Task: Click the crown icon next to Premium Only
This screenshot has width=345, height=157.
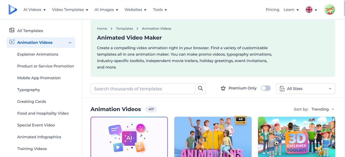Action: pos(223,88)
